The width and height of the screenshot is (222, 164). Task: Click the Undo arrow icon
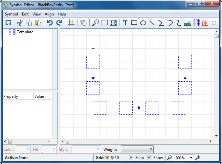50,23
